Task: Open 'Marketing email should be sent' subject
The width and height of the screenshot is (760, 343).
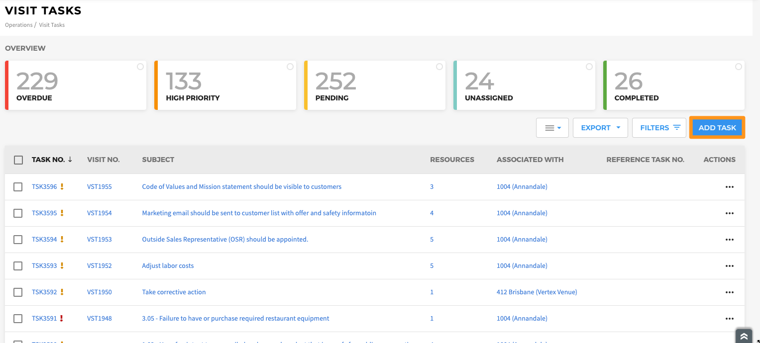Action: pos(259,213)
